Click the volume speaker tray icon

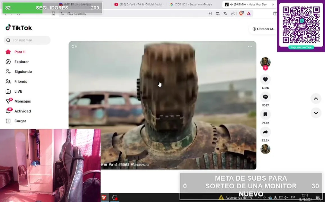(x=286, y=198)
